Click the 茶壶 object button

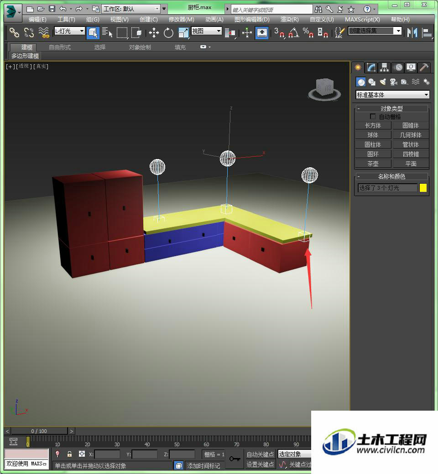pos(373,164)
